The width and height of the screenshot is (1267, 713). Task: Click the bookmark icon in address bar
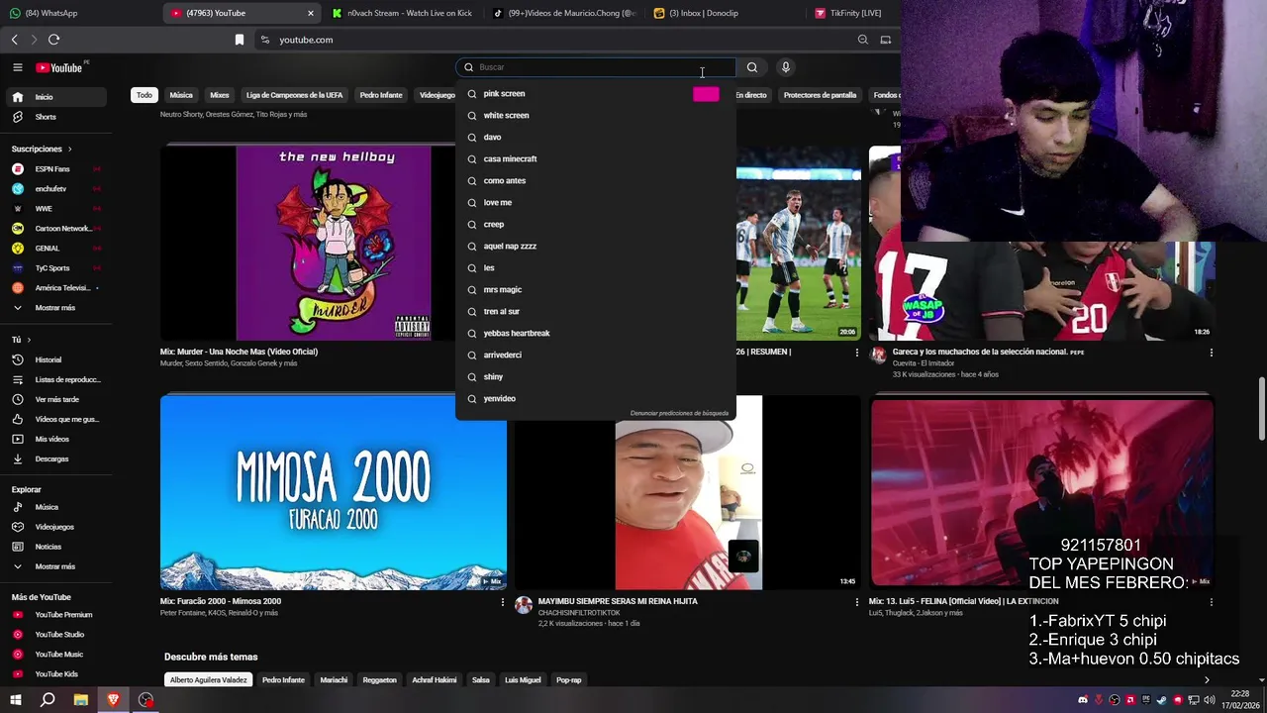point(240,40)
